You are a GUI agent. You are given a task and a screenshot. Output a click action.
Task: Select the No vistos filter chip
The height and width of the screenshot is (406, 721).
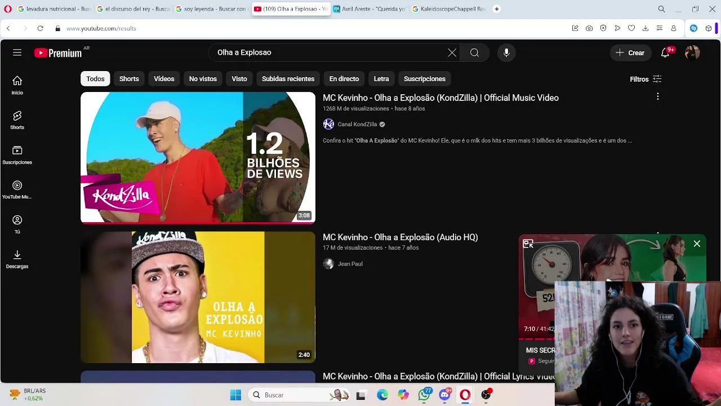tap(203, 79)
